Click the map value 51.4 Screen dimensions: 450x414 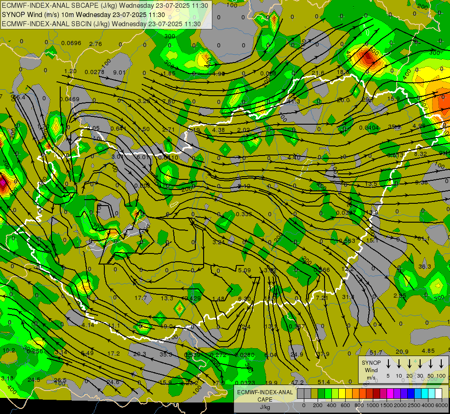pyautogui.click(x=324, y=382)
